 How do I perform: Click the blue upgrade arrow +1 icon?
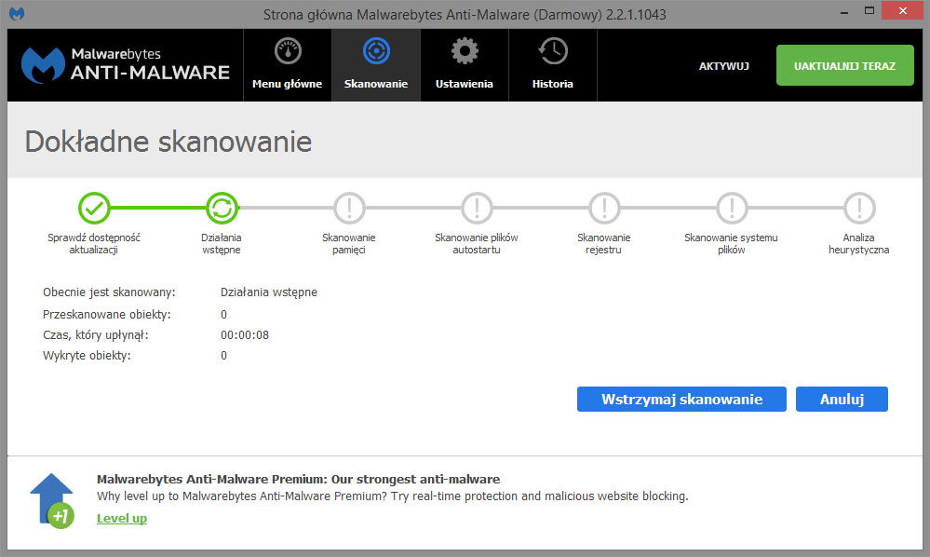point(52,499)
